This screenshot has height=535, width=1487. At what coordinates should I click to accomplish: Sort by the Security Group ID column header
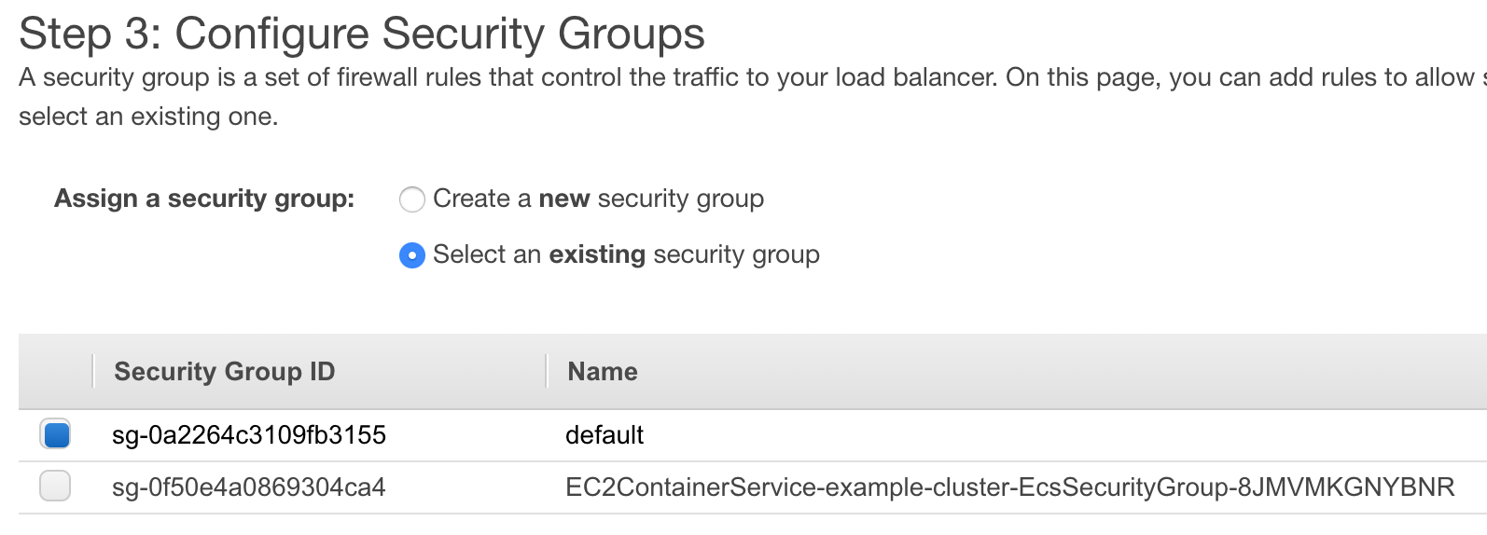coord(224,372)
